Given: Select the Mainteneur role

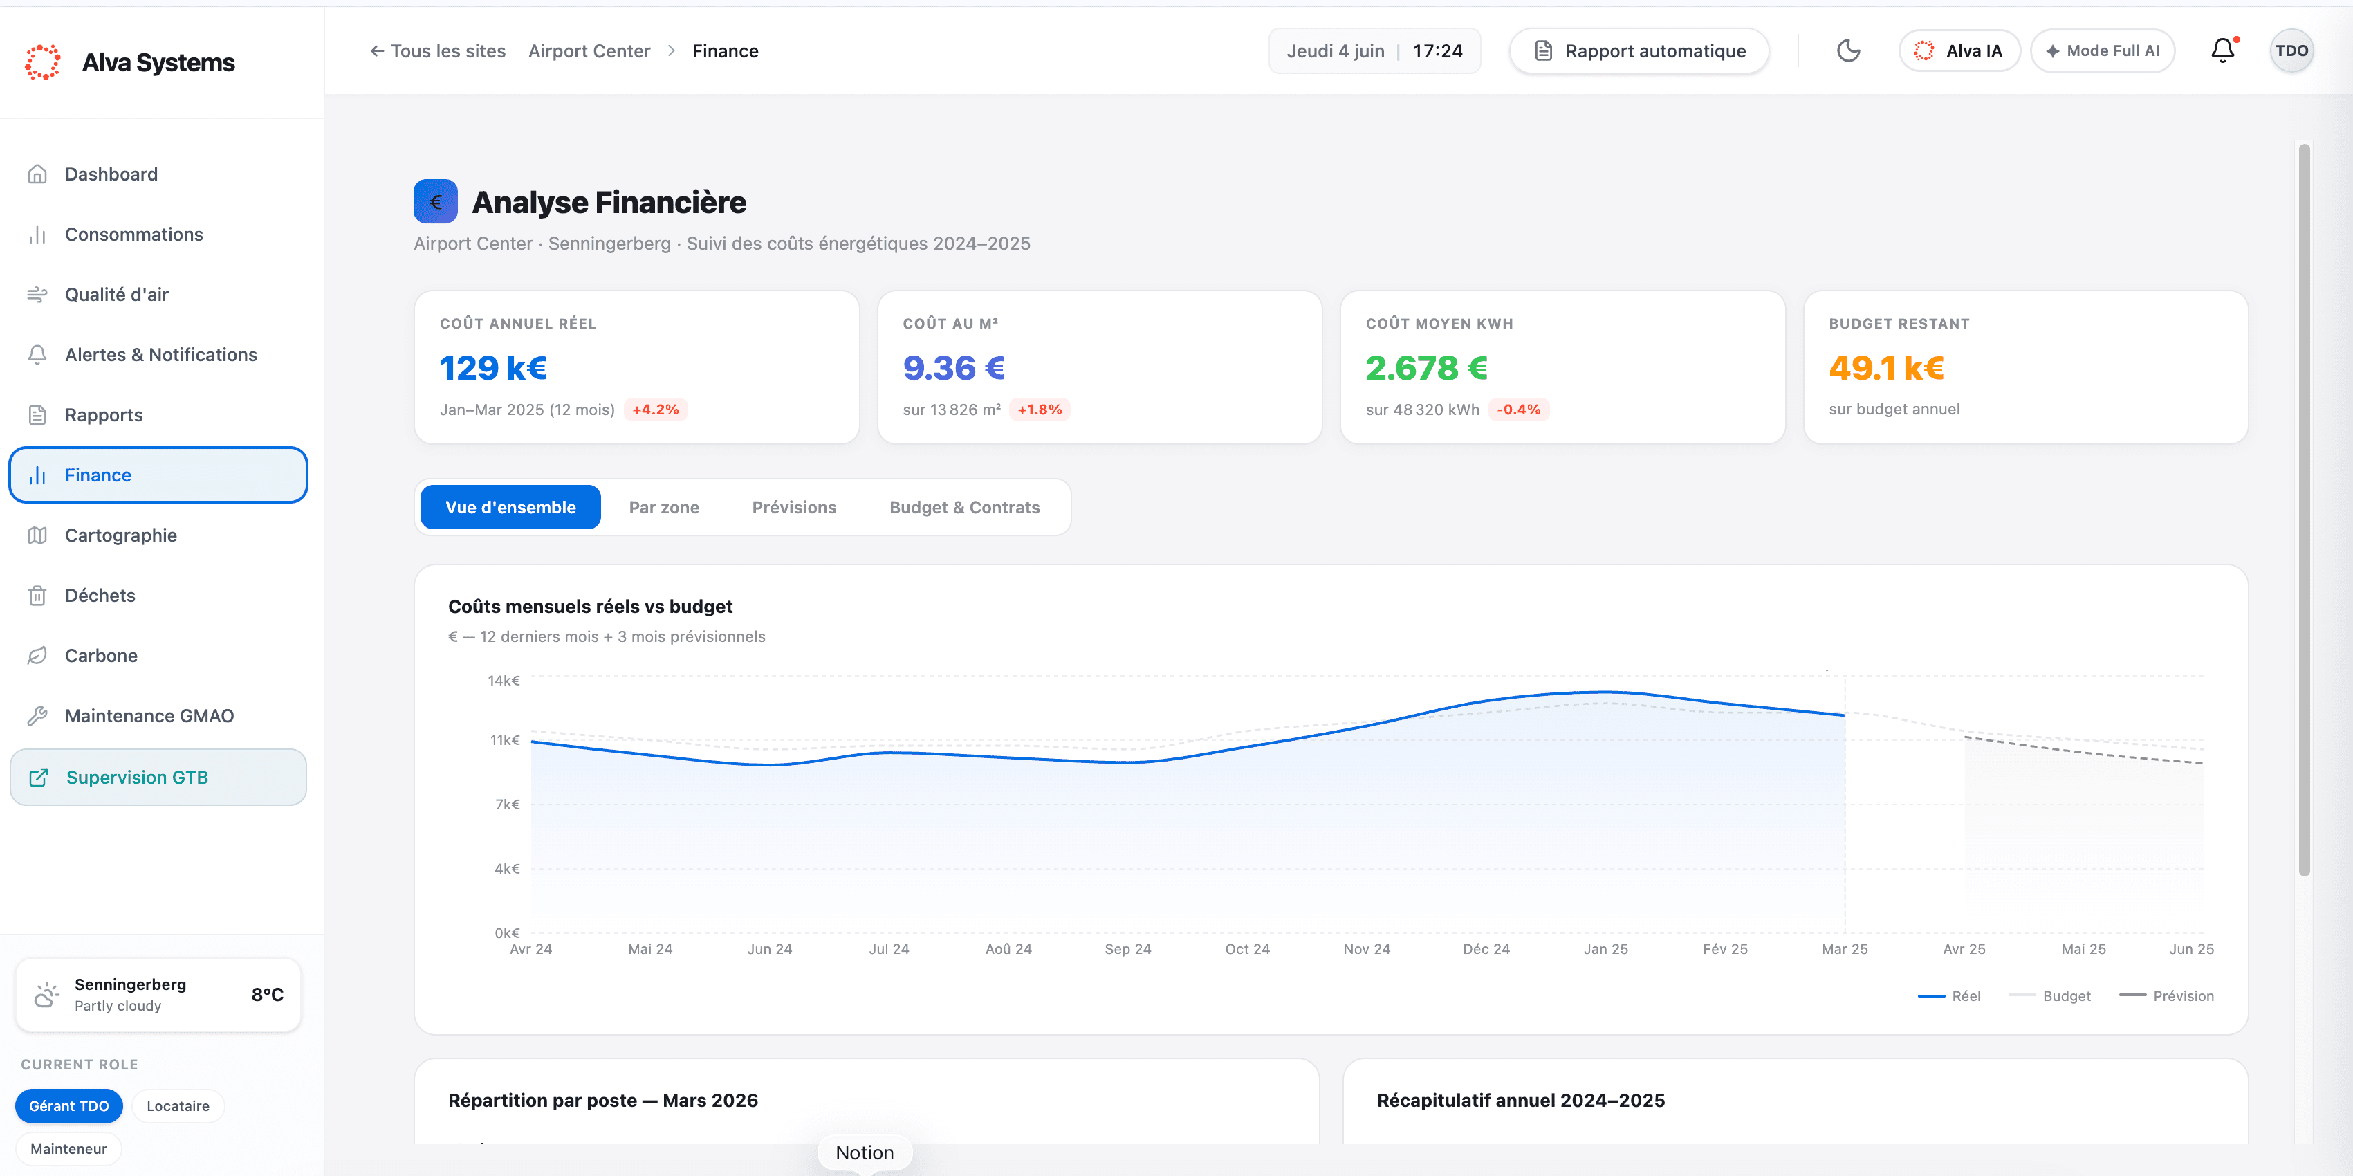Looking at the screenshot, I should (68, 1148).
